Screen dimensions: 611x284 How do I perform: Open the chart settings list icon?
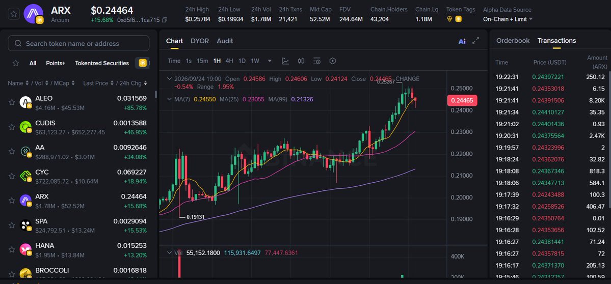point(317,61)
